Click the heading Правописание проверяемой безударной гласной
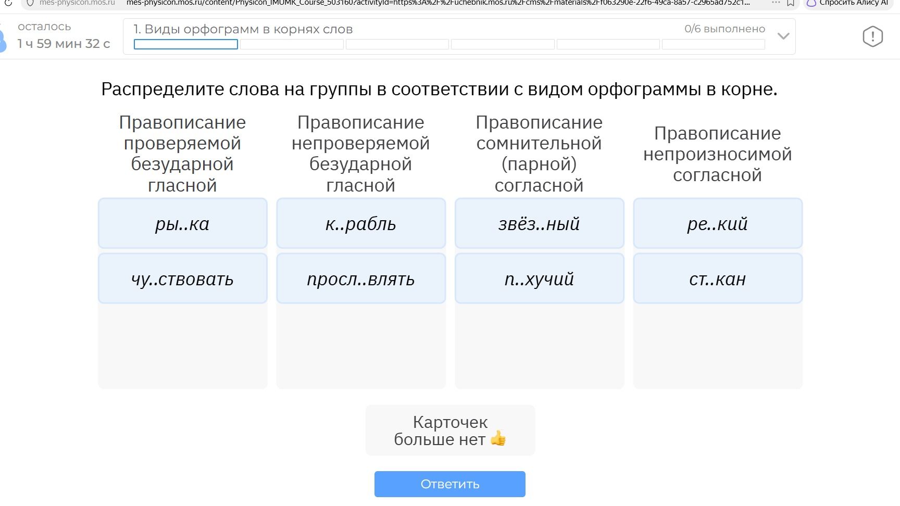The height and width of the screenshot is (506, 900). pos(182,154)
